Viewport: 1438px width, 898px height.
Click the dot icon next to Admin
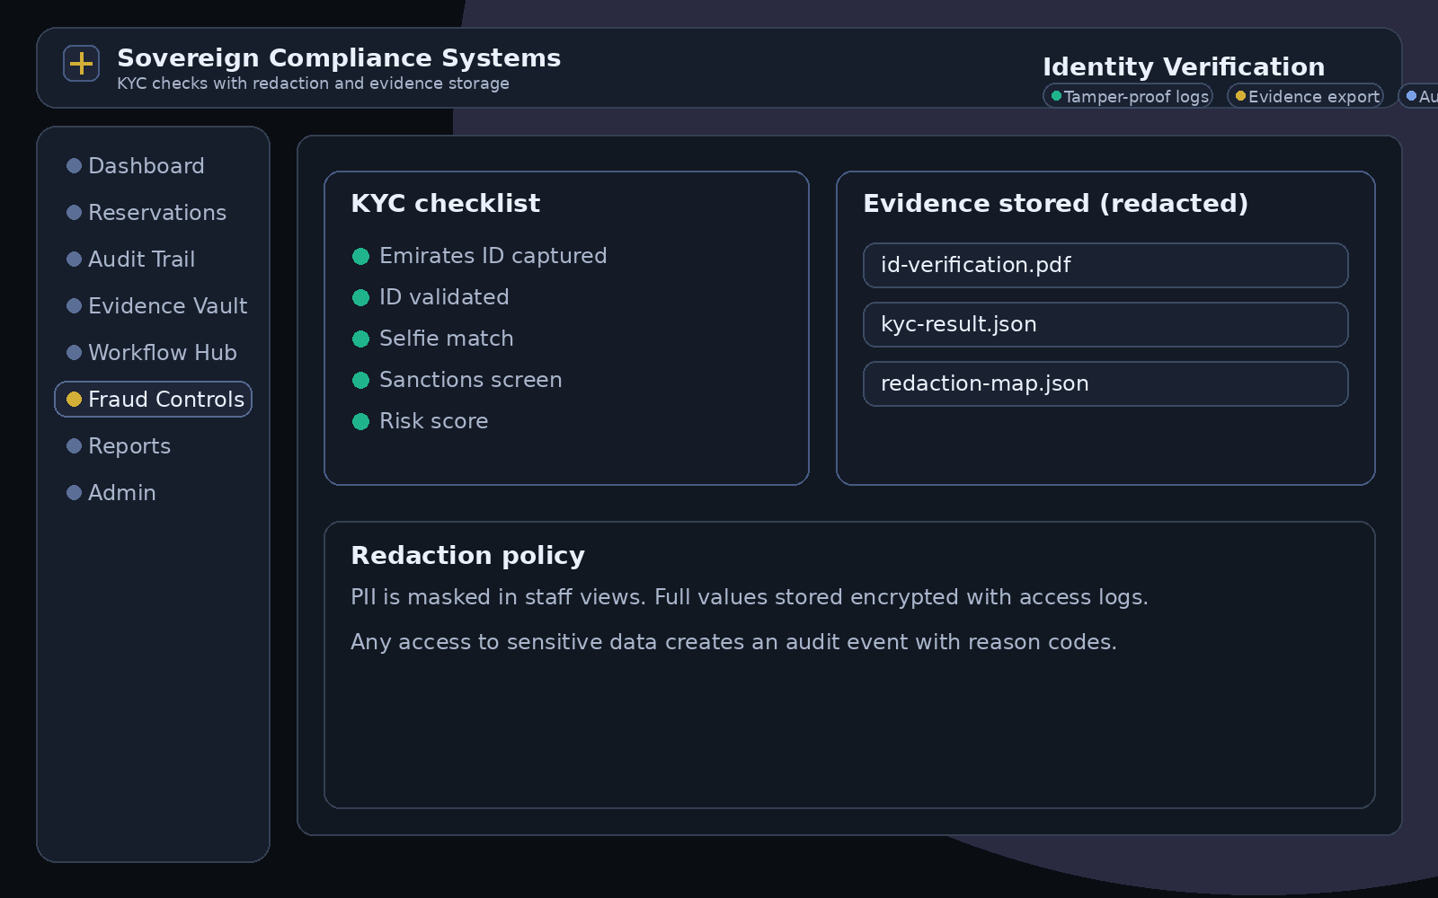(74, 492)
